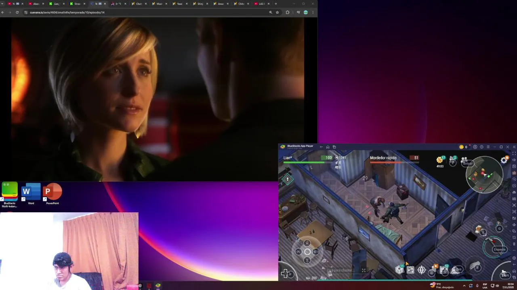Click the BlueStacks gold coin counter
Screen dimensions: 517x290
tap(463, 147)
